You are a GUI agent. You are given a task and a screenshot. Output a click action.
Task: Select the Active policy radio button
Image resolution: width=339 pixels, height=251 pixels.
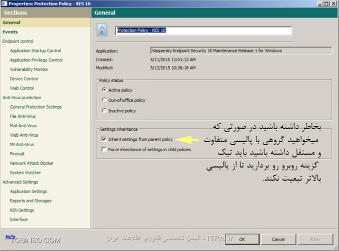click(104, 90)
